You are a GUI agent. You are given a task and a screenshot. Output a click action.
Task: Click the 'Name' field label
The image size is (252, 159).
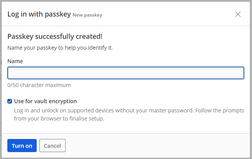point(15,61)
